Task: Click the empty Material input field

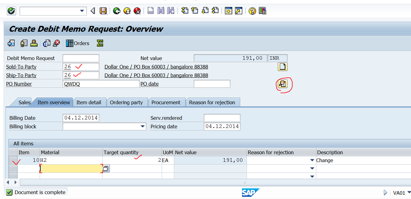Action: tap(70, 168)
